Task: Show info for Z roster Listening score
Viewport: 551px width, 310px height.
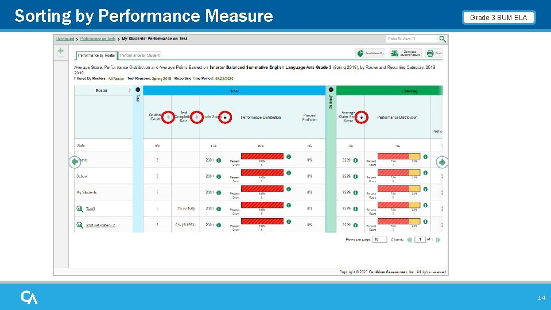Action: point(356,225)
